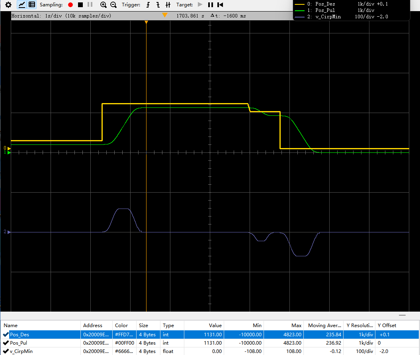The width and height of the screenshot is (420, 355).
Task: Select the v_CirpMin row name
Action: [x=21, y=351]
